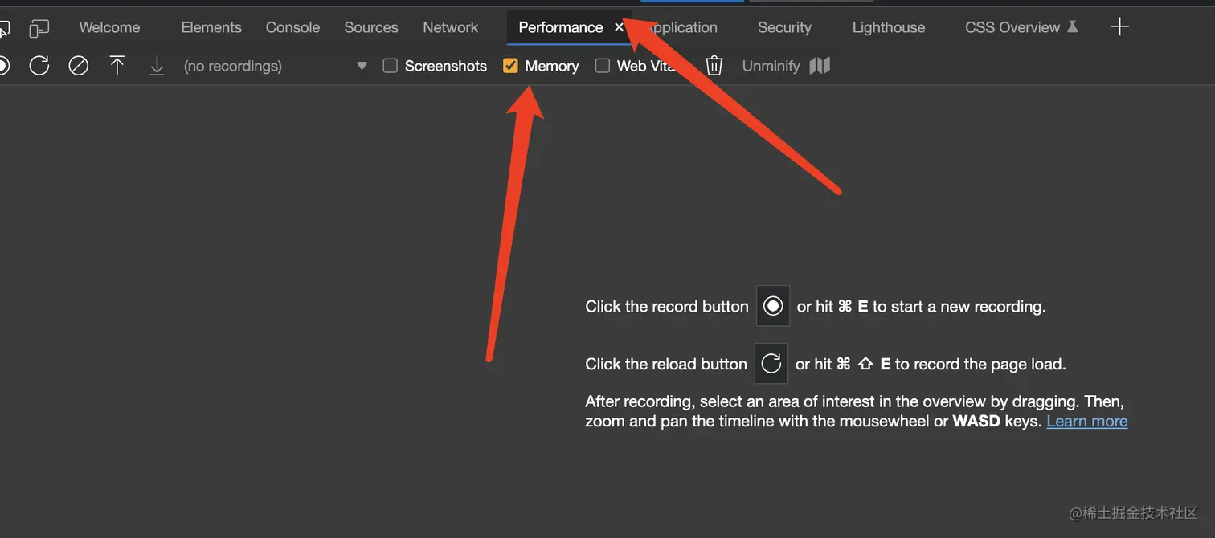Screen dimensions: 1215x538
Task: Open the Lighthouse tab
Action: click(888, 27)
